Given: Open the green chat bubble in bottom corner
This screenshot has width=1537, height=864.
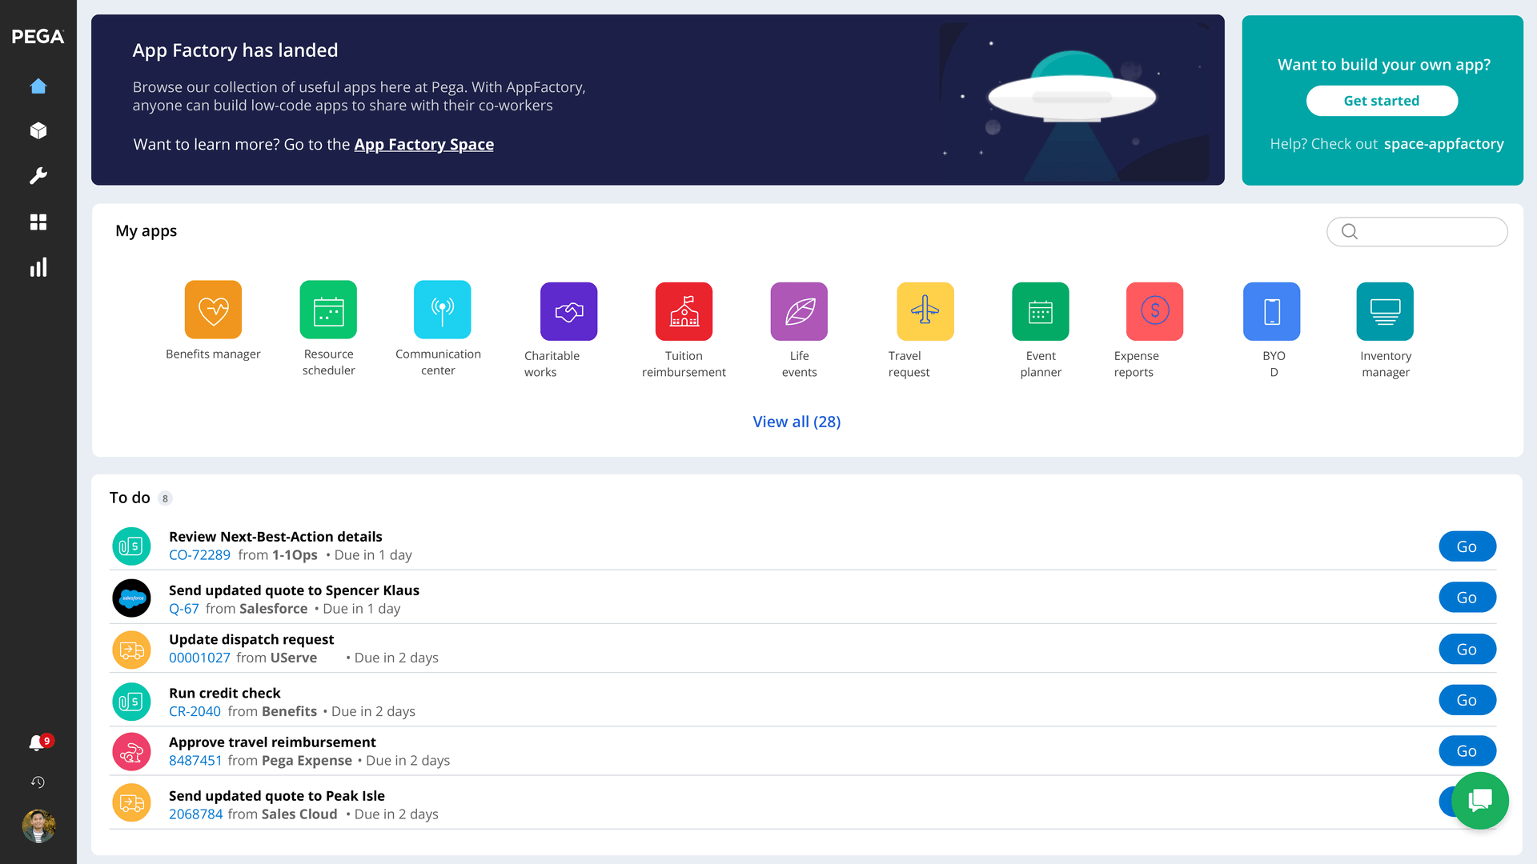Looking at the screenshot, I should pyautogui.click(x=1479, y=800).
